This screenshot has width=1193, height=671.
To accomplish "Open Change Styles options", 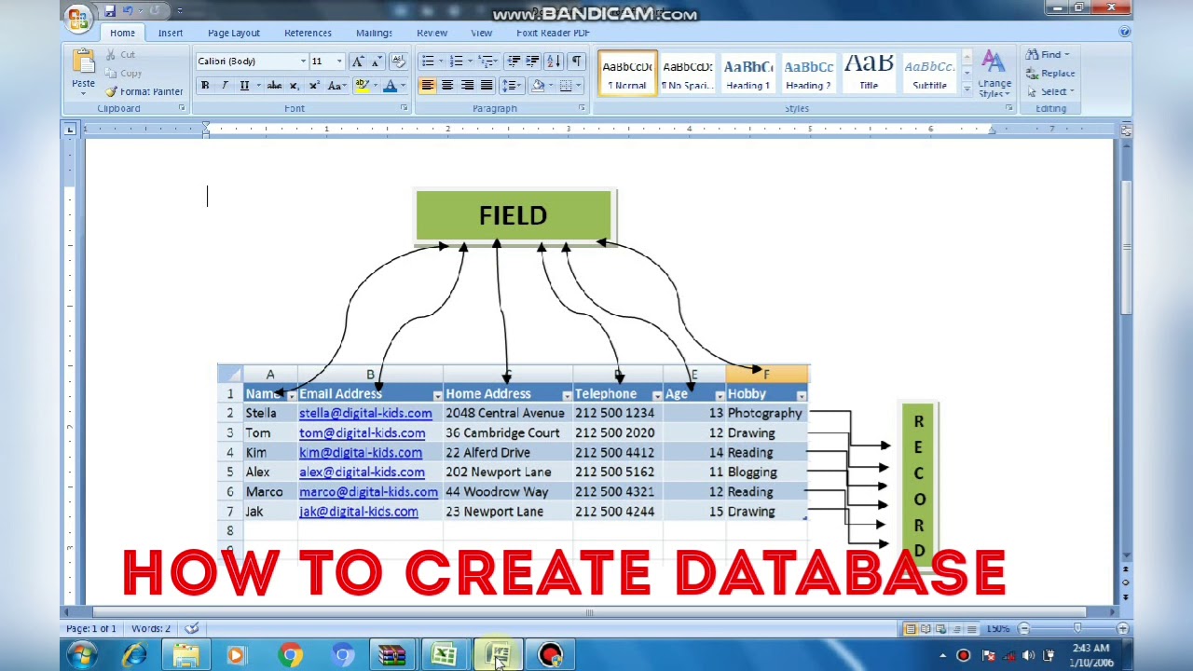I will [x=994, y=75].
